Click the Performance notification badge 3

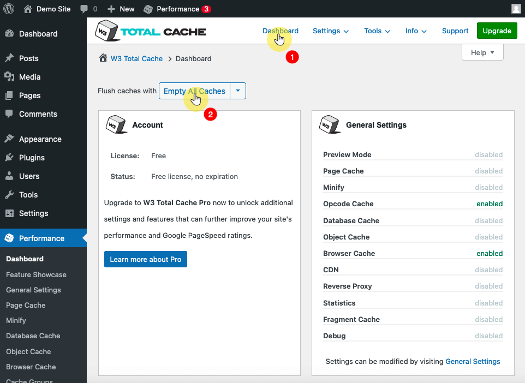207,9
